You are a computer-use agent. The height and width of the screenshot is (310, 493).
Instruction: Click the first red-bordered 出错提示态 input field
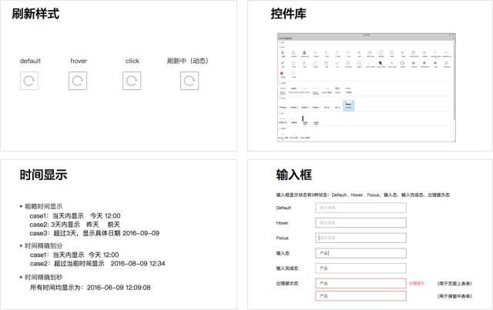coord(360,283)
